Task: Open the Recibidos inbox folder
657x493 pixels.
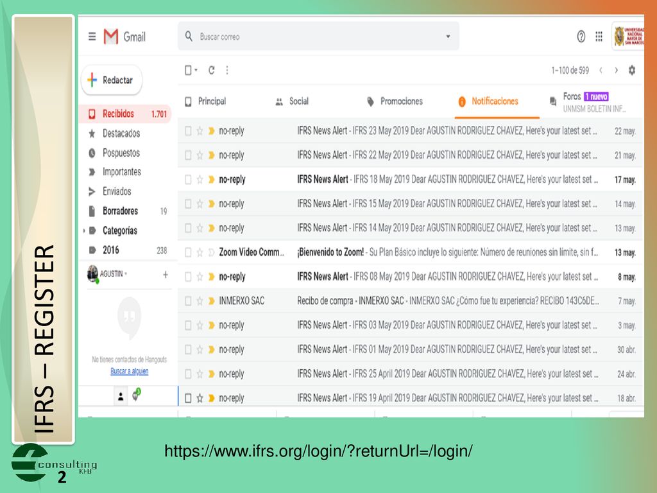Action: (125, 114)
